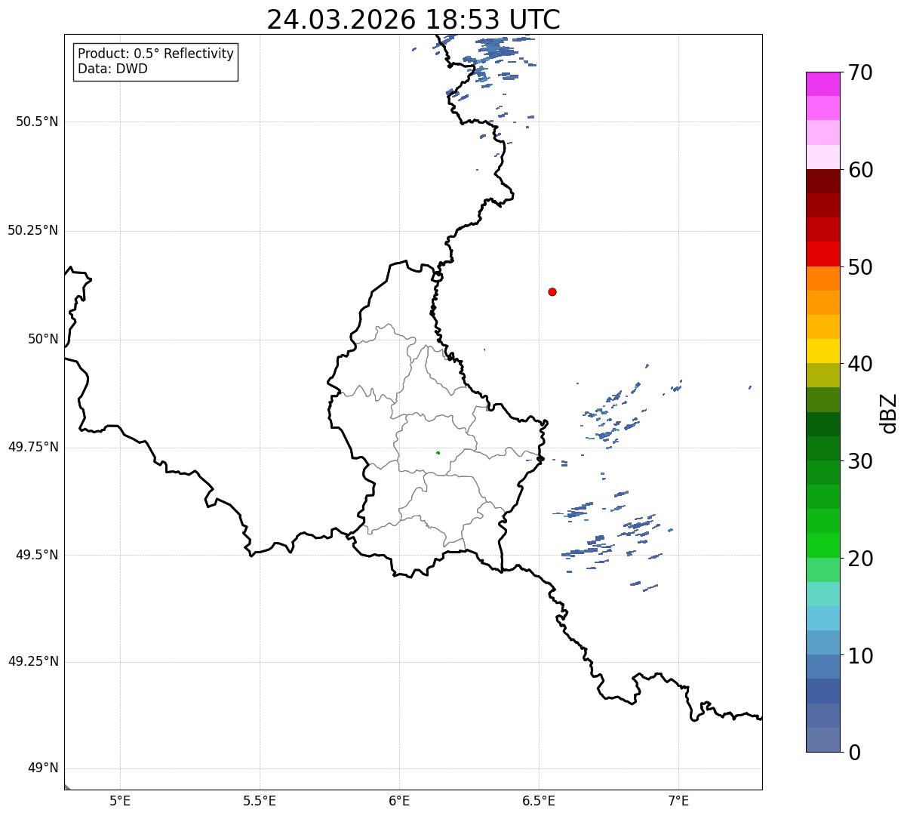Click the 5.5°E longitude label

pyautogui.click(x=260, y=801)
